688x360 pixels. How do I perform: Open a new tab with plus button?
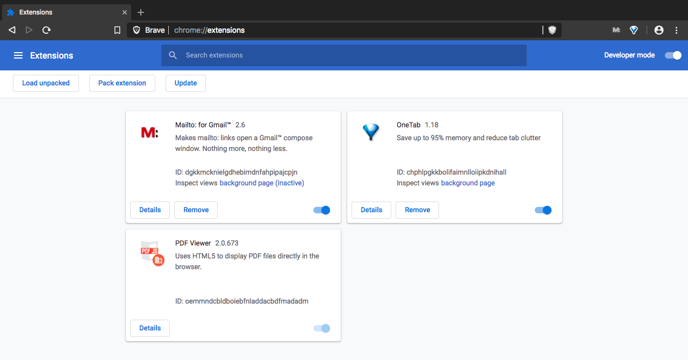141,12
